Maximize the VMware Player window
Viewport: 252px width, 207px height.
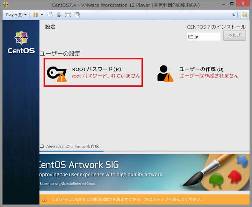[x=232, y=4]
